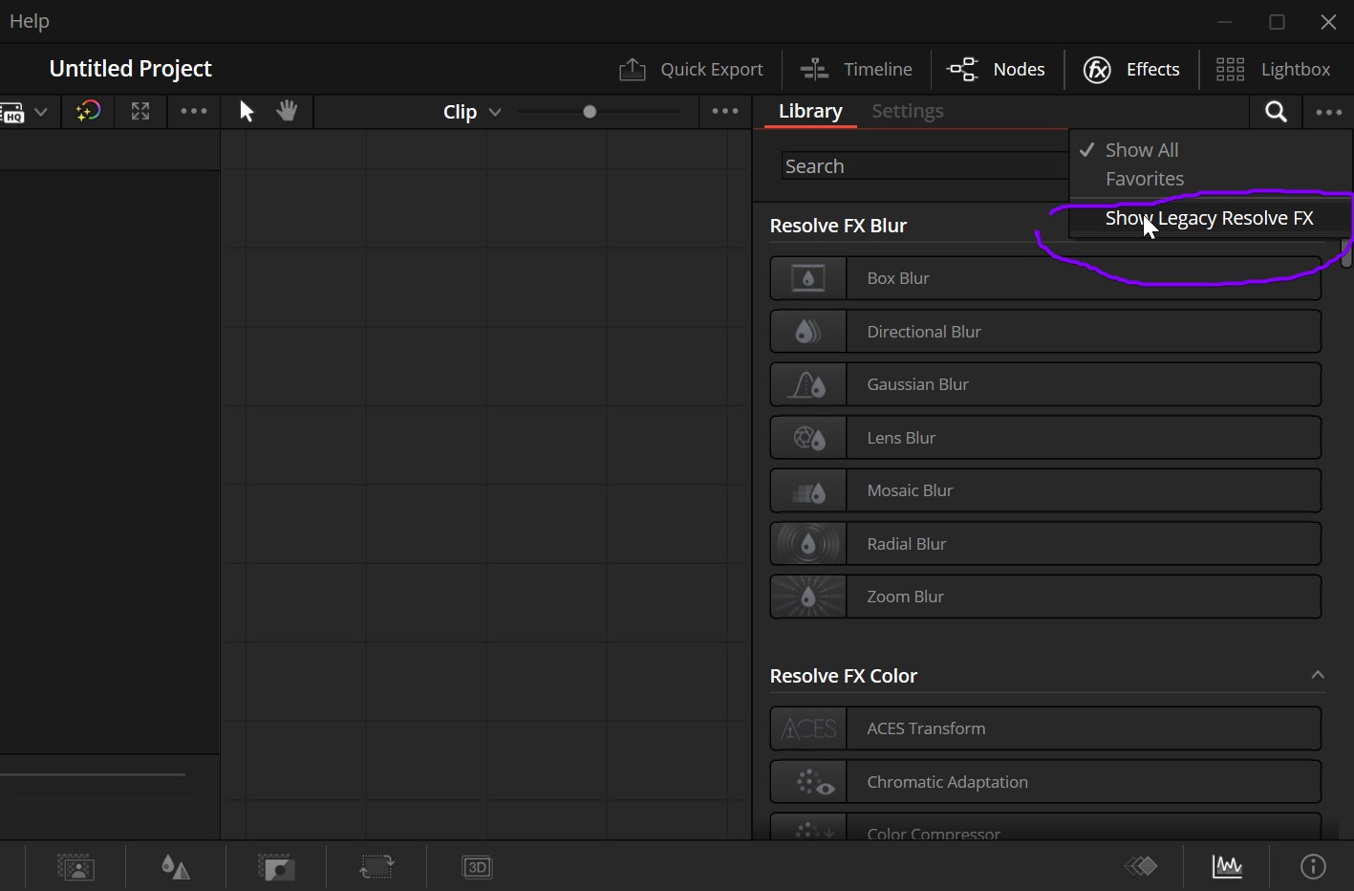Select the arrow pointer tool
Viewport: 1354px width, 891px height.
click(x=247, y=111)
